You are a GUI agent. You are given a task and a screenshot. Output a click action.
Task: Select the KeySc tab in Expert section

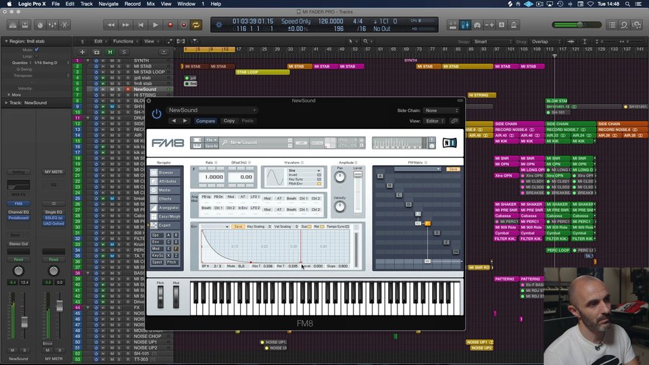(157, 255)
